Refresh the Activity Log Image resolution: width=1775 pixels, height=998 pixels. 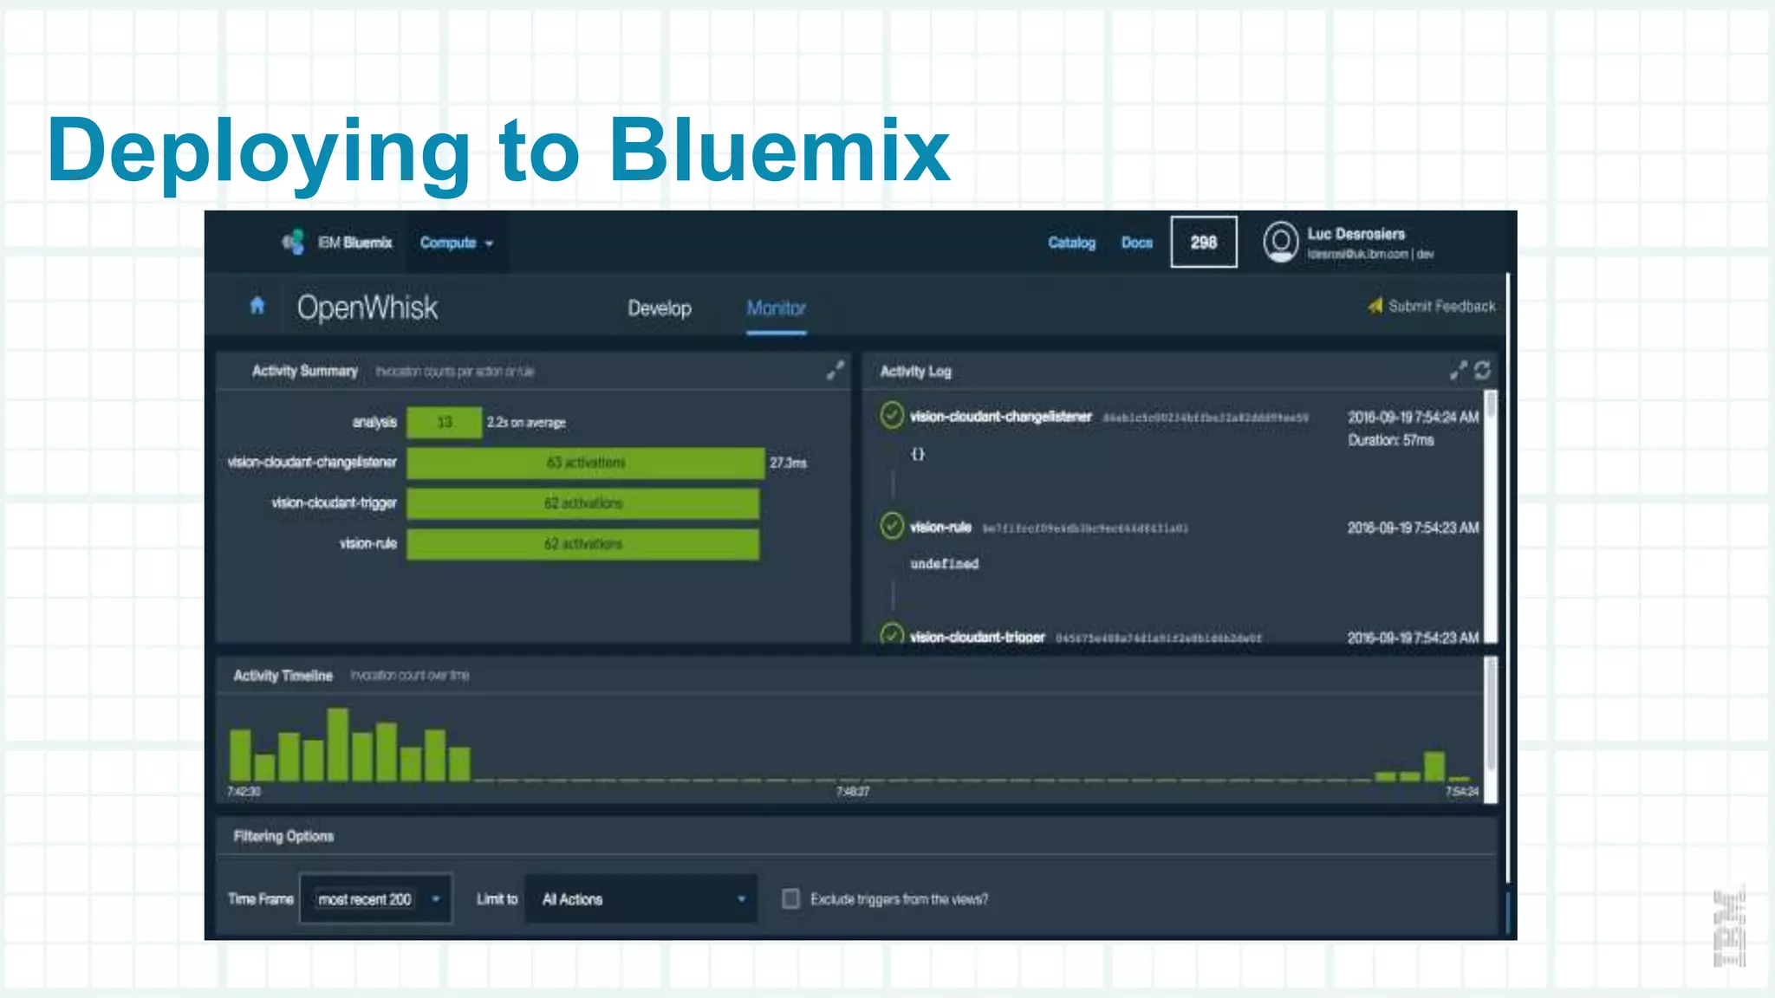[x=1482, y=371]
